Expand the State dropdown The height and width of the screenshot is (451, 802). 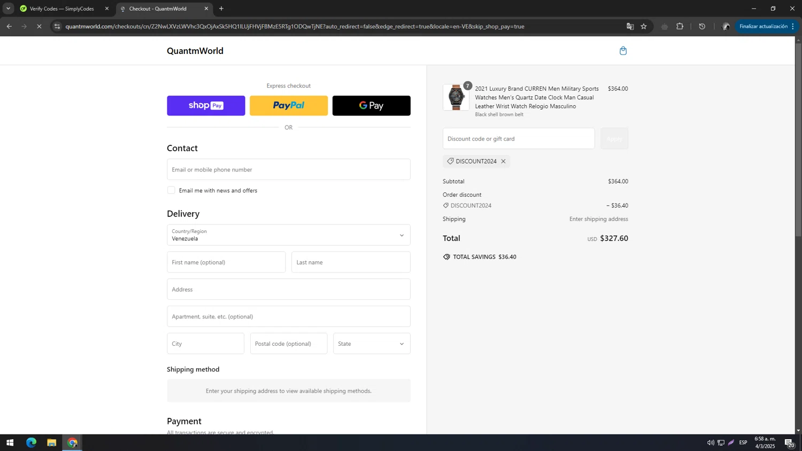tap(372, 344)
